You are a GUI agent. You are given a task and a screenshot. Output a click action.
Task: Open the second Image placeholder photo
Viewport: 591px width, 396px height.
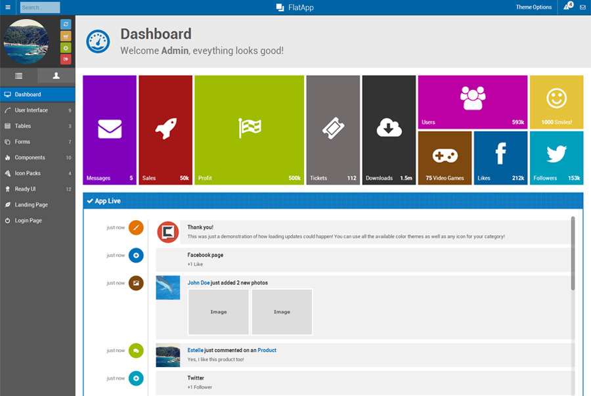point(282,312)
